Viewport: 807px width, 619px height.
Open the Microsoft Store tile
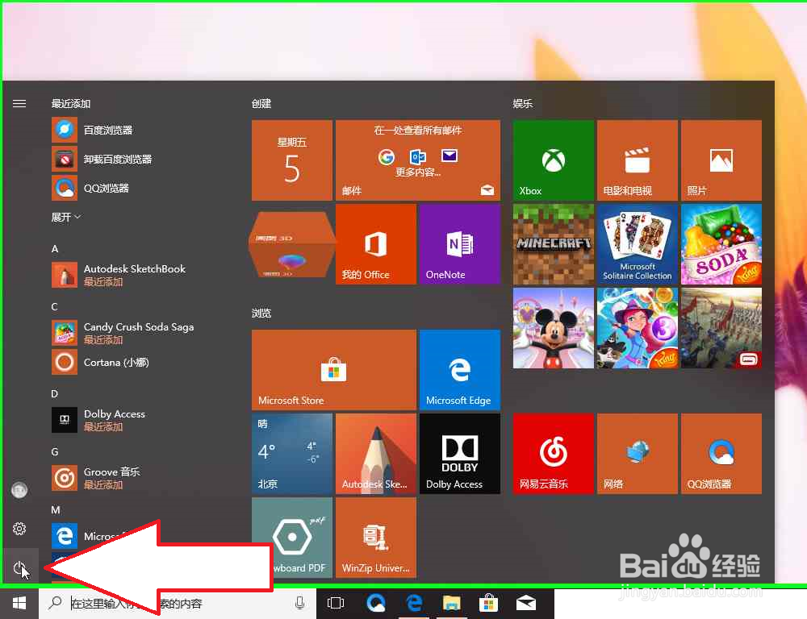[333, 369]
